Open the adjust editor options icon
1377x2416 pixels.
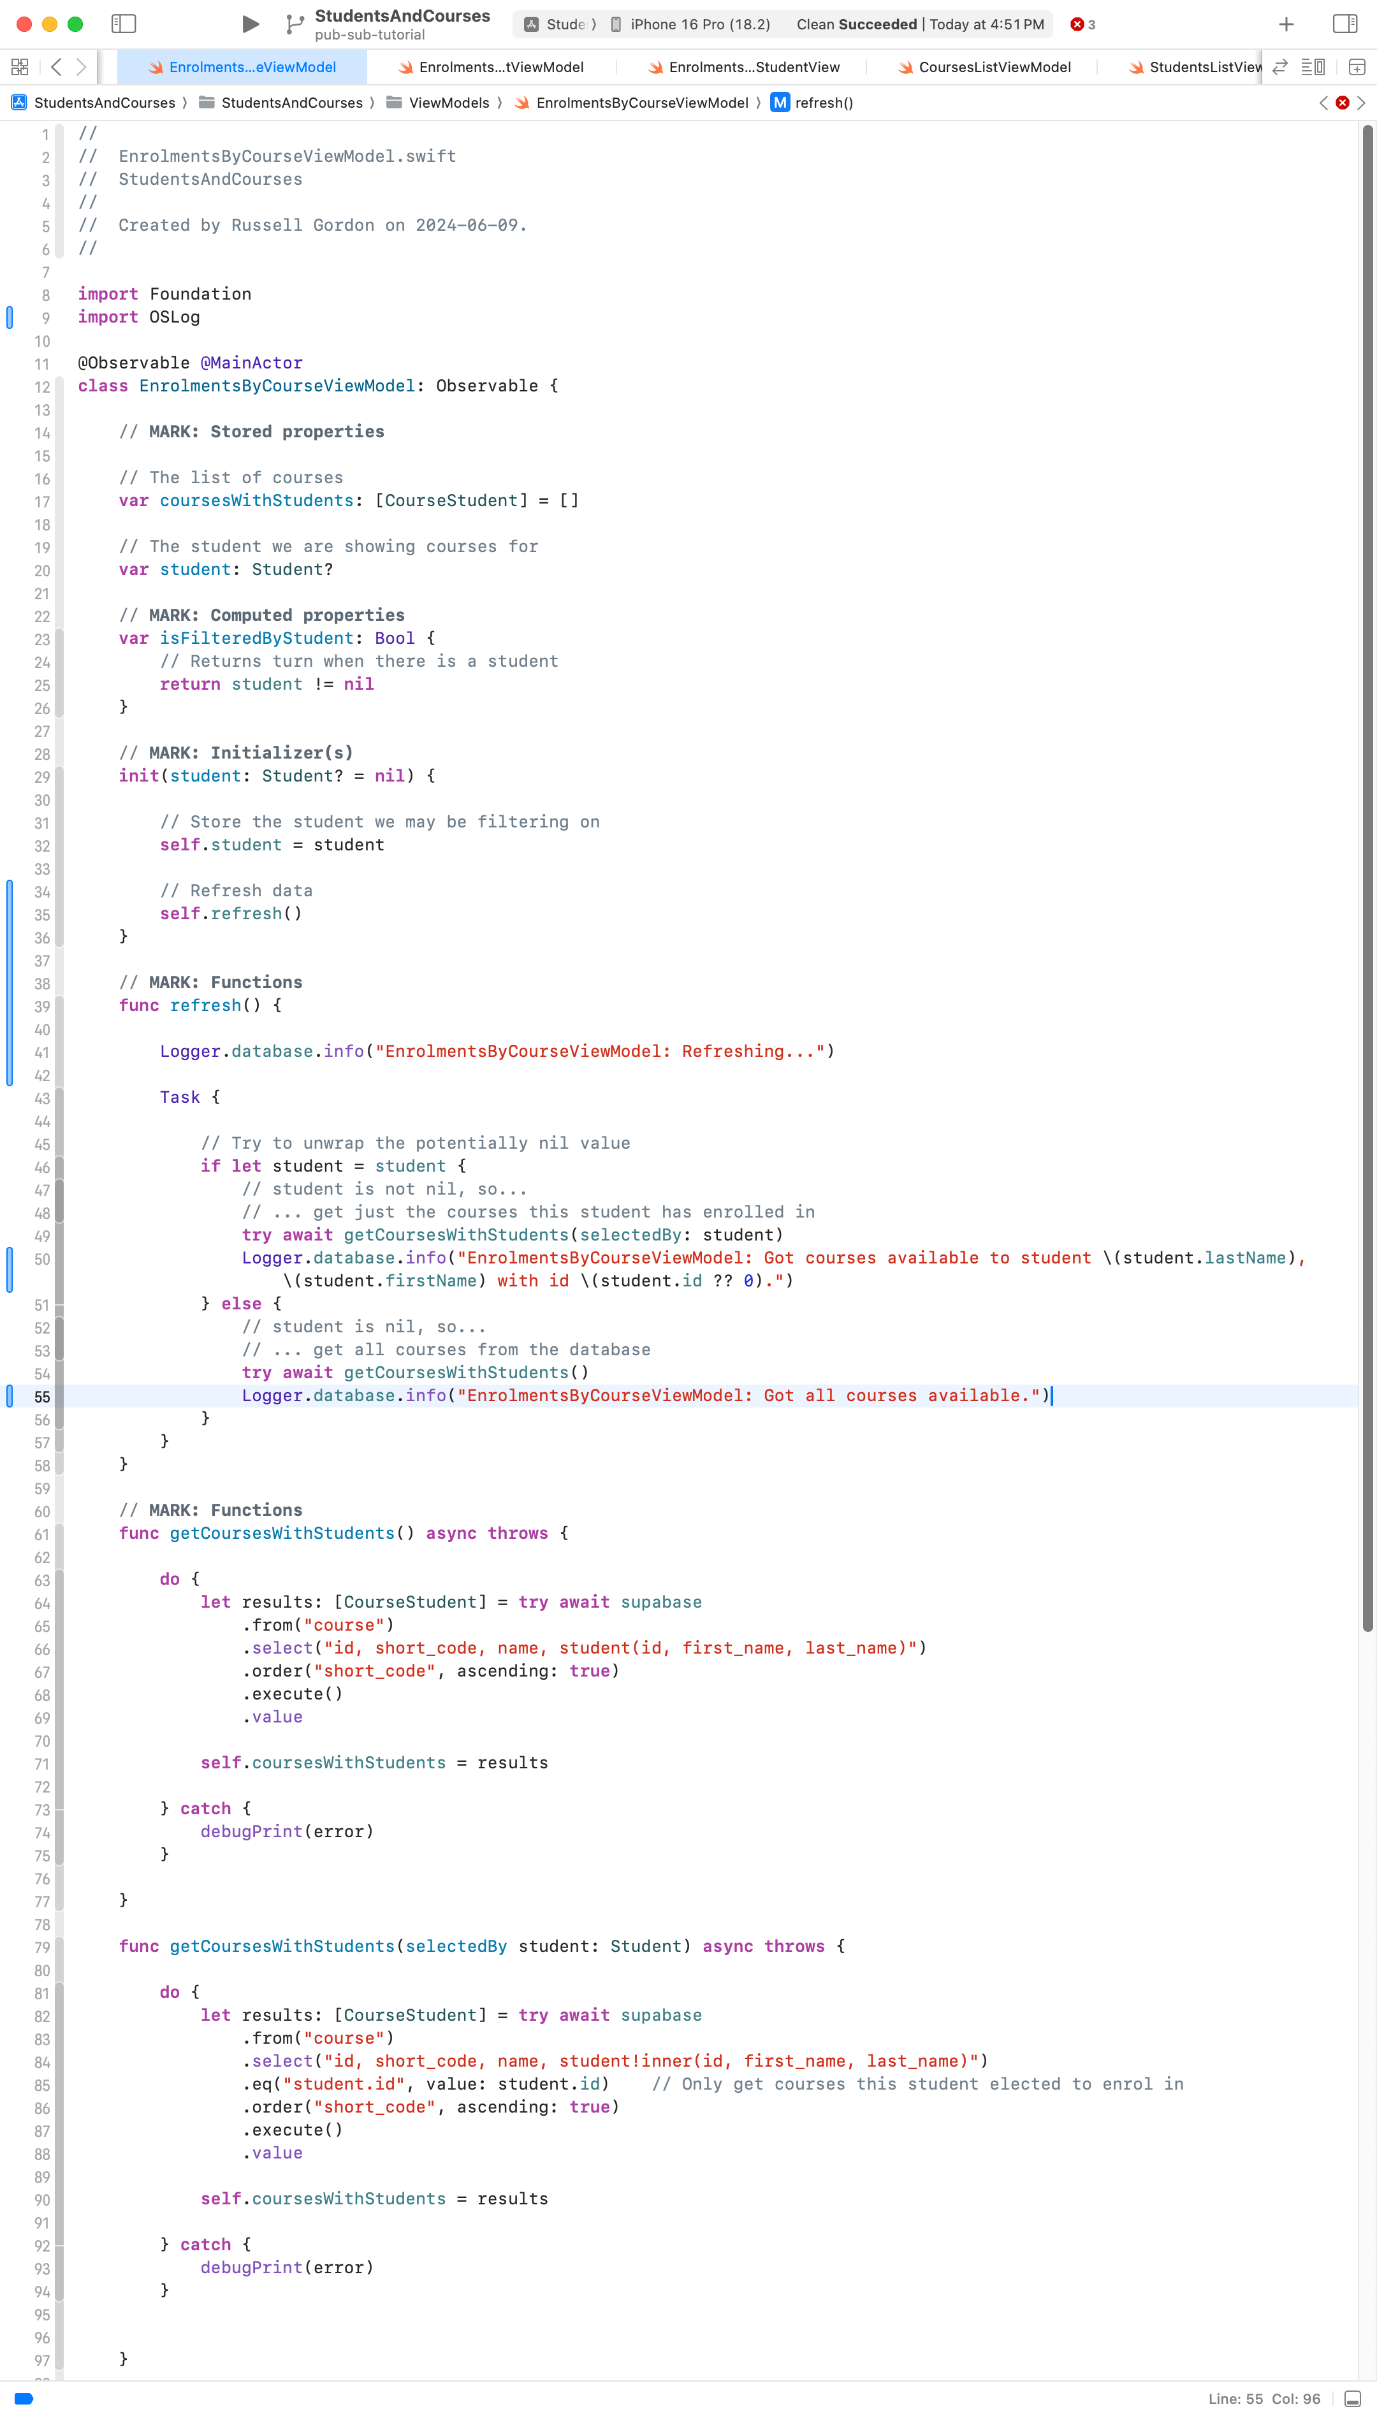[x=1313, y=67]
